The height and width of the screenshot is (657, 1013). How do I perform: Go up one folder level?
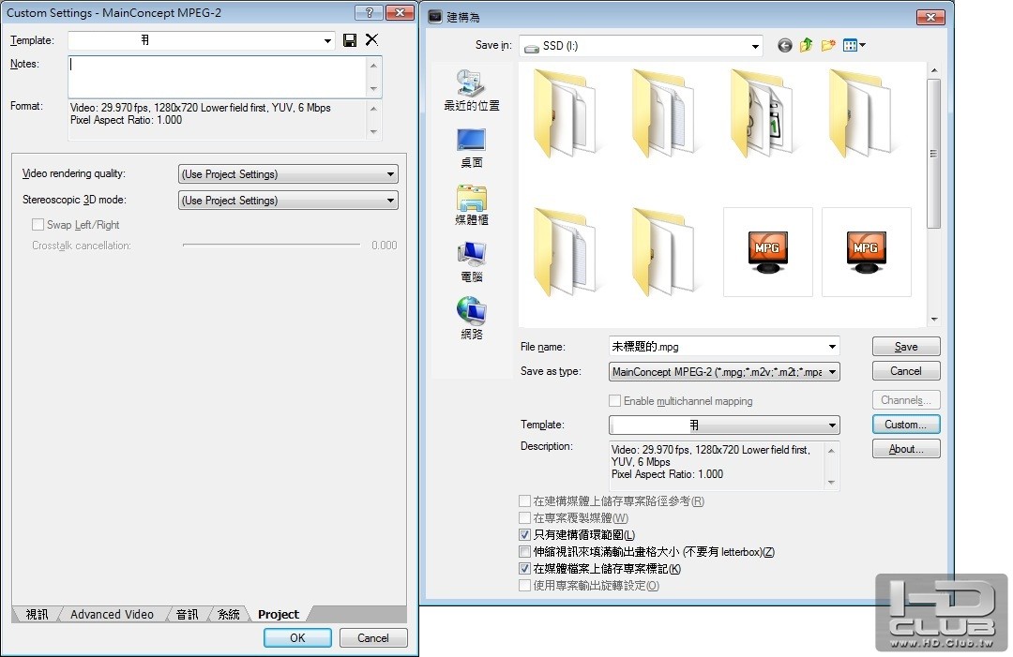807,45
